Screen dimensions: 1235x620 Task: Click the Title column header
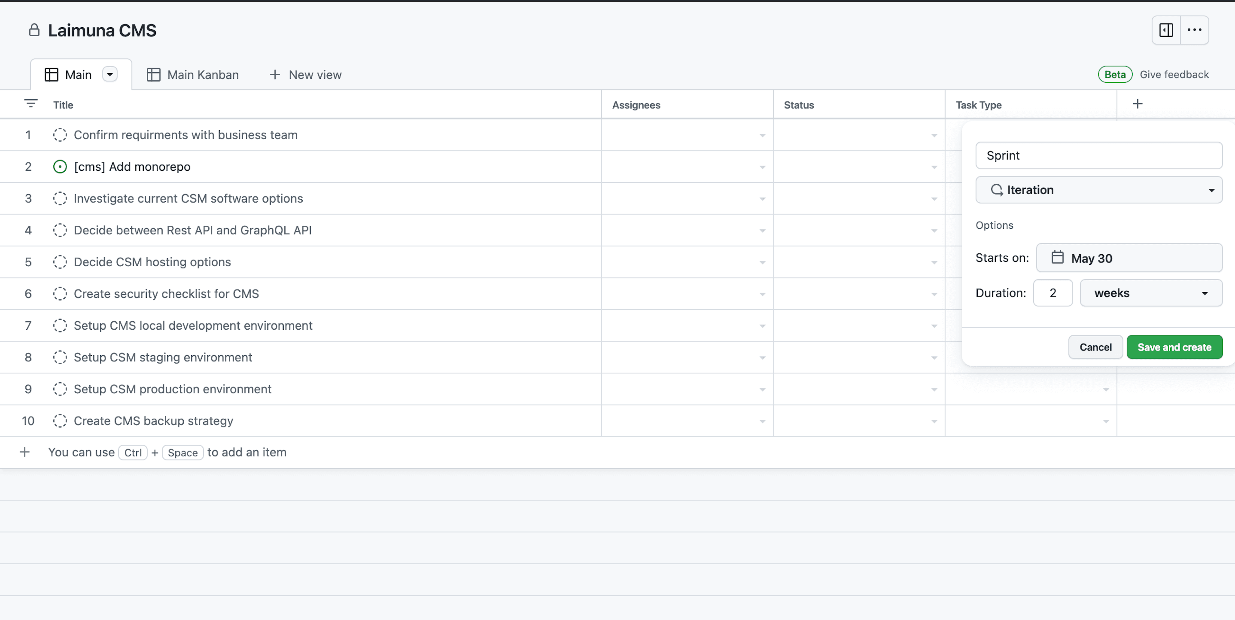click(x=63, y=105)
